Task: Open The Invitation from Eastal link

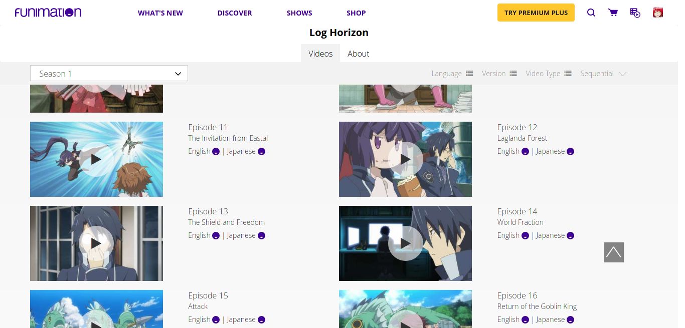Action: tap(228, 138)
